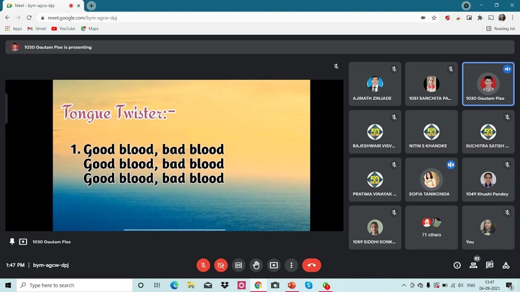Open a new browser tab
This screenshot has height=292, width=520.
pyautogui.click(x=92, y=6)
